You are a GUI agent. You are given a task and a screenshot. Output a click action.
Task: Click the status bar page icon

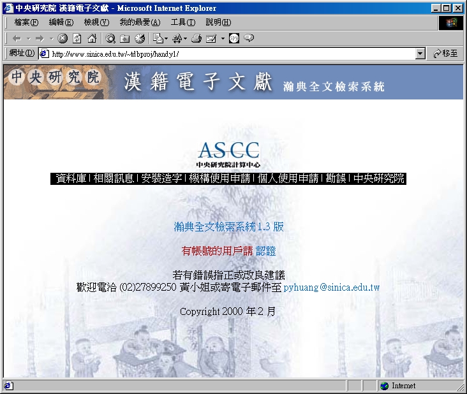pos(9,386)
